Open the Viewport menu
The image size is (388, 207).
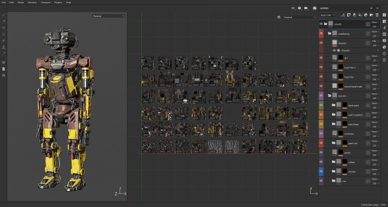tap(46, 3)
